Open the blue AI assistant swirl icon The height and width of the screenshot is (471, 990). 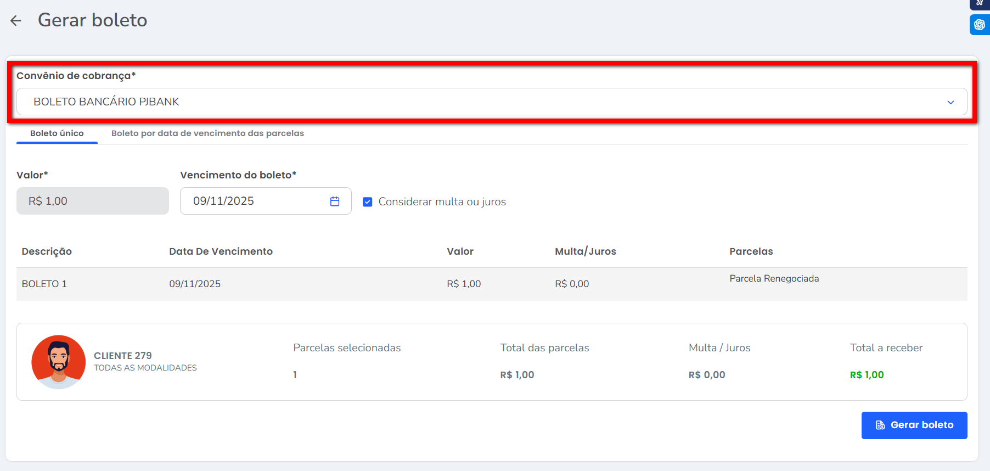click(x=979, y=25)
